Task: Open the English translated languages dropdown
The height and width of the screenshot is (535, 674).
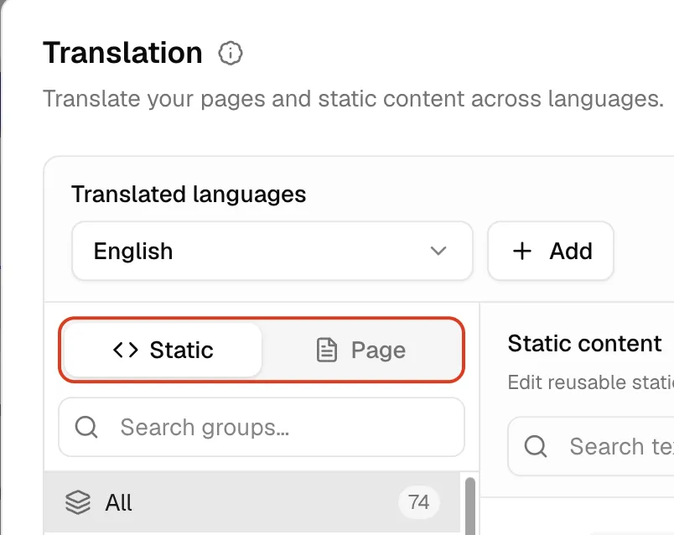Action: [272, 251]
